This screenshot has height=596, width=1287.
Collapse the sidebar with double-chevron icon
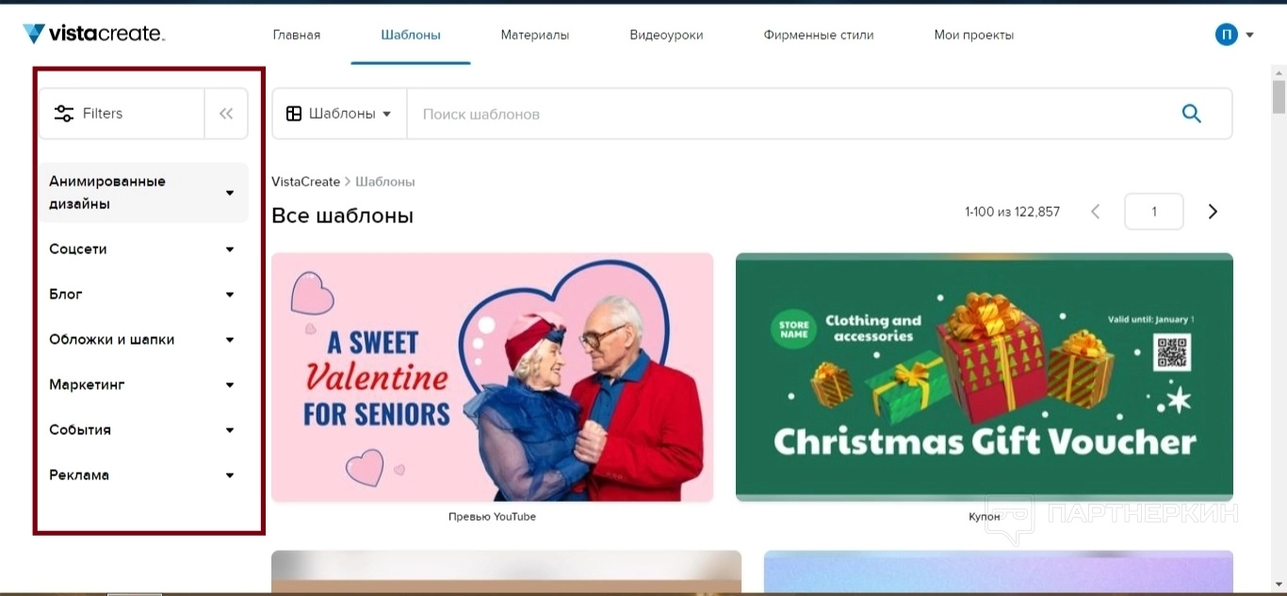coord(226,114)
